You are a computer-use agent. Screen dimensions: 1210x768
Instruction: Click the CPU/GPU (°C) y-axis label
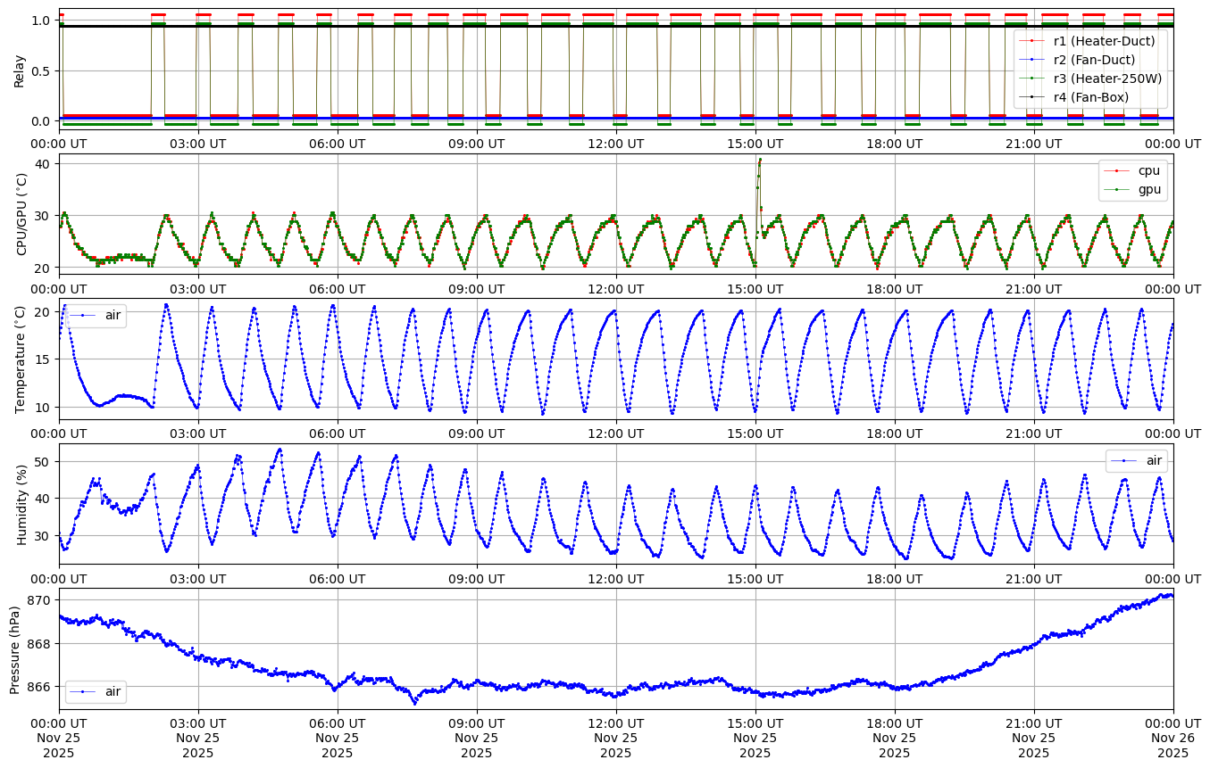tap(21, 214)
